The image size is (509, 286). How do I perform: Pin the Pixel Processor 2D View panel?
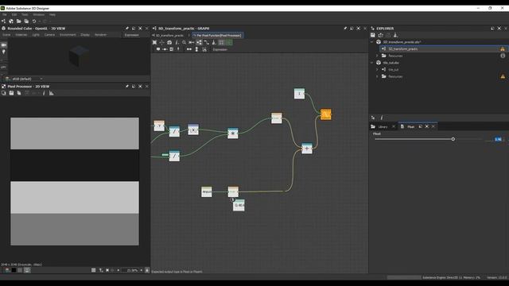click(x=127, y=87)
